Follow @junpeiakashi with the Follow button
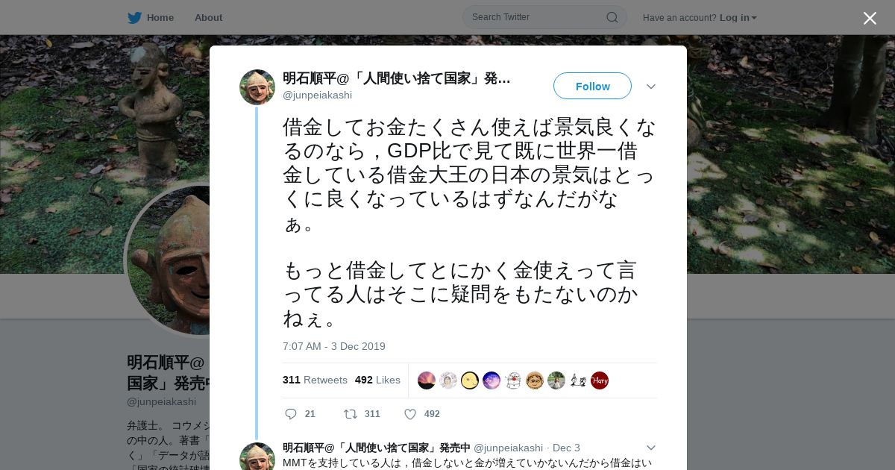This screenshot has height=470, width=895. [592, 86]
